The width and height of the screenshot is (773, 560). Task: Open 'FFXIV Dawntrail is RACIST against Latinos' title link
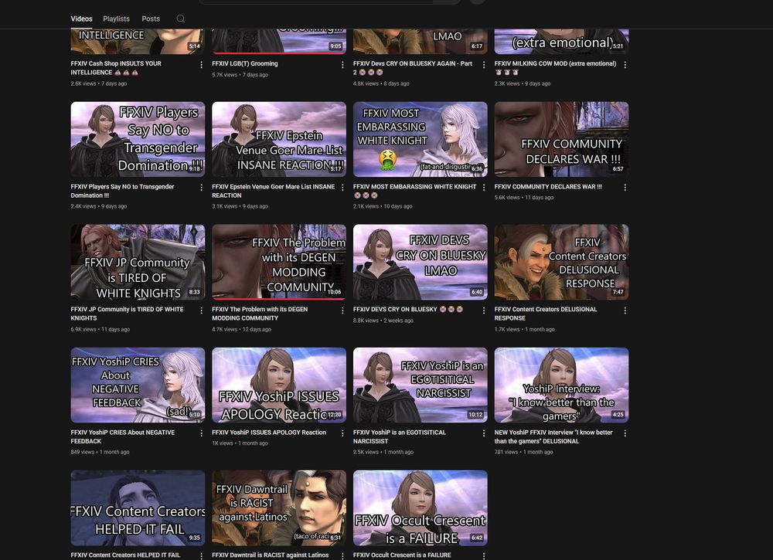pos(270,555)
